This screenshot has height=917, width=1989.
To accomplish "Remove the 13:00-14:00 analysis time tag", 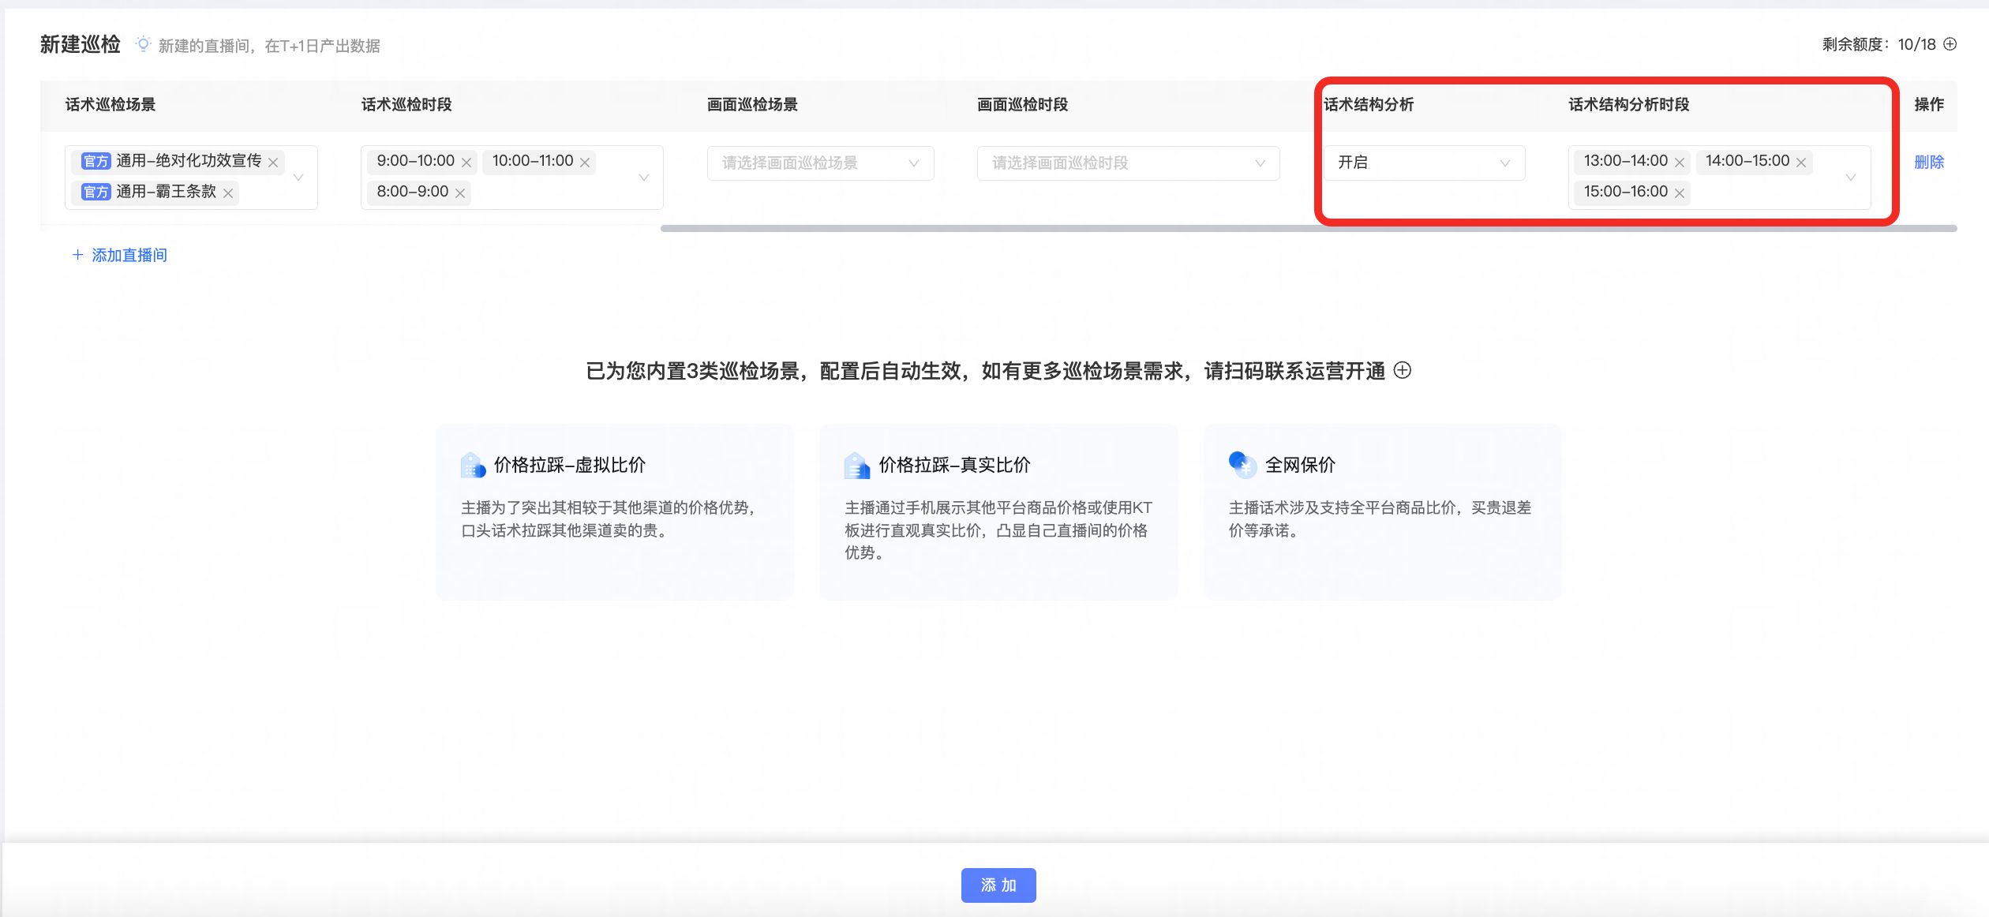I will [1680, 163].
